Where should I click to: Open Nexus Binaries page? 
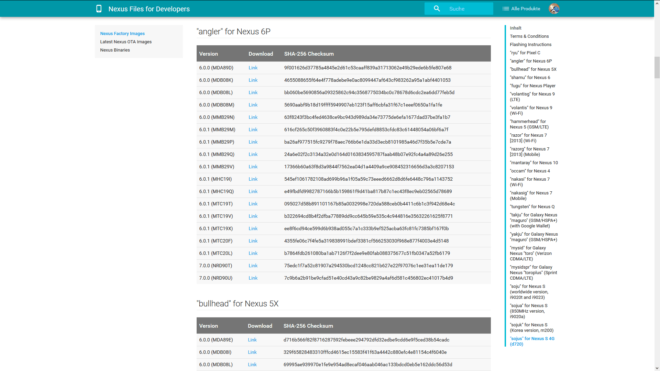click(115, 50)
